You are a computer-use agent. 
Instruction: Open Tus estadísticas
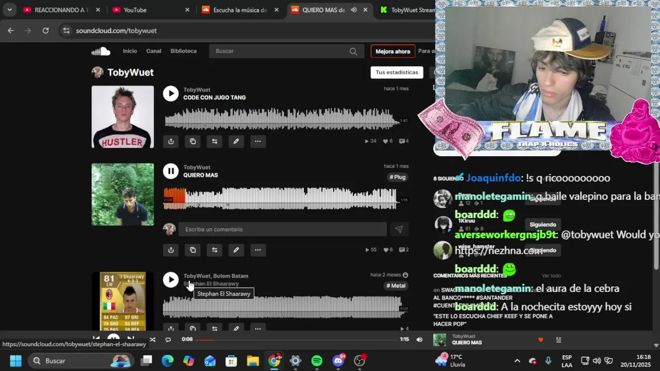[397, 72]
